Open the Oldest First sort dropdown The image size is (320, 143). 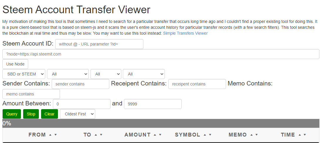pyautogui.click(x=78, y=114)
